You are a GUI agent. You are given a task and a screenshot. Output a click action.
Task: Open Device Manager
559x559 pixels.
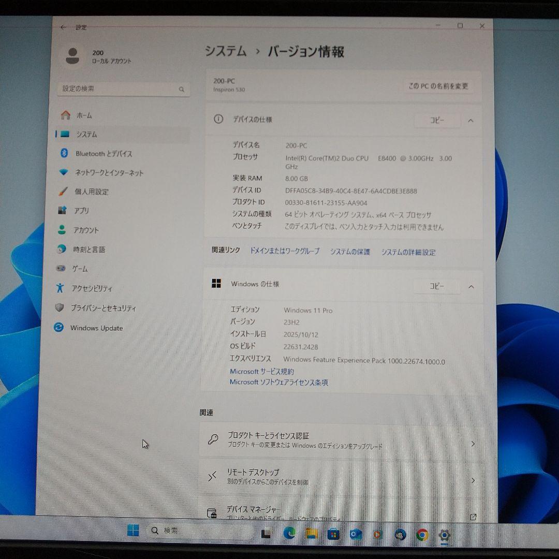341,510
